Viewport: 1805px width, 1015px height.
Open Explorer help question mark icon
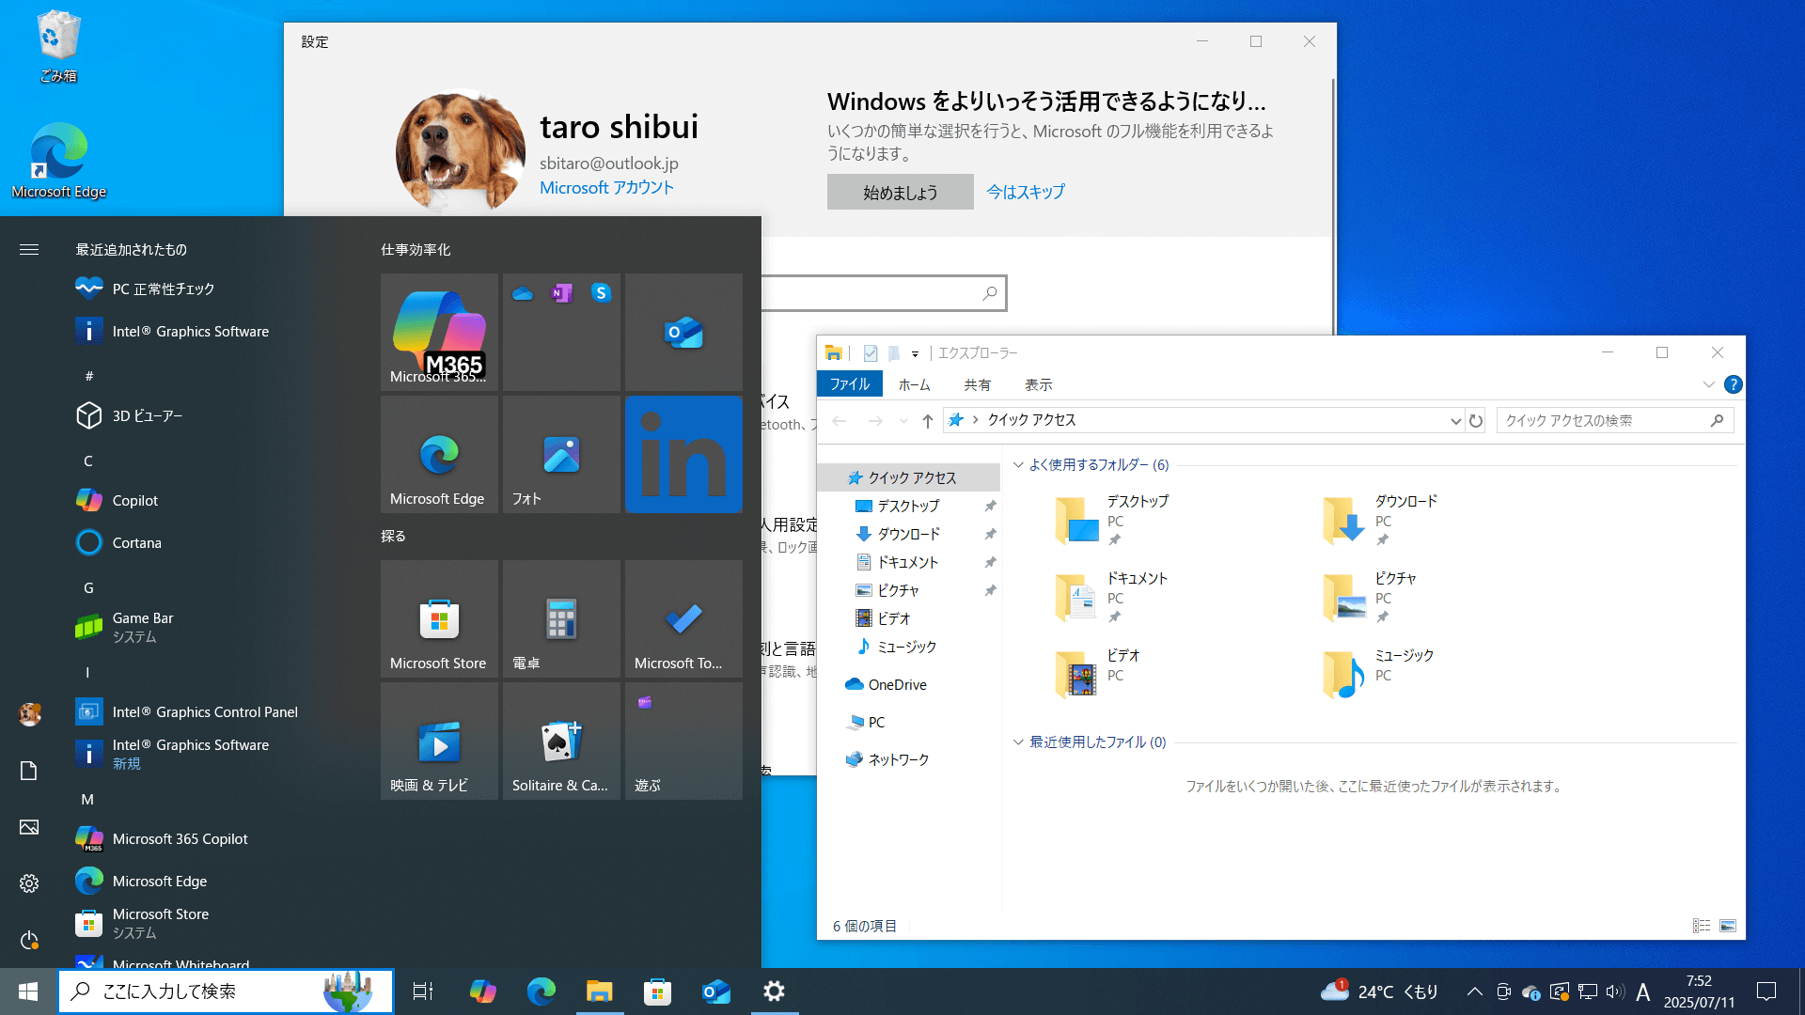(1734, 384)
